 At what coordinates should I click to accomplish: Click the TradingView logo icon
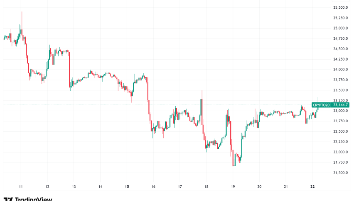tap(8, 199)
